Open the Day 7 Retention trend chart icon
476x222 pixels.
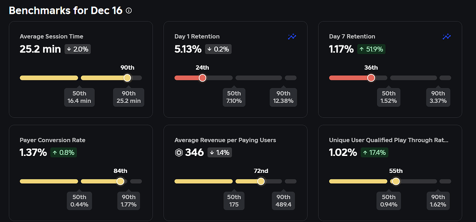click(447, 37)
